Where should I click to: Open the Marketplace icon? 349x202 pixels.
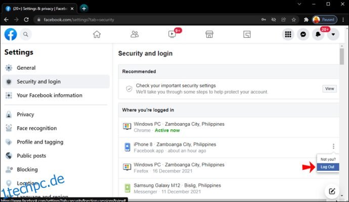point(209,34)
